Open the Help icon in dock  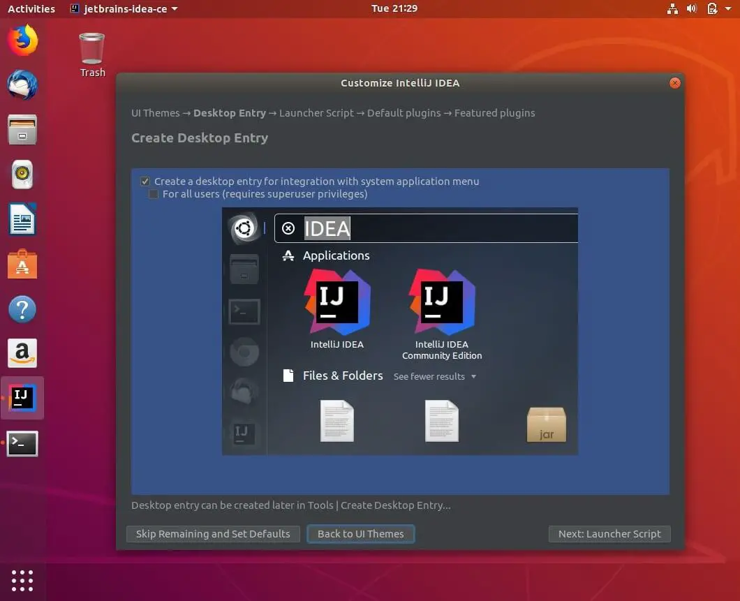coord(22,309)
